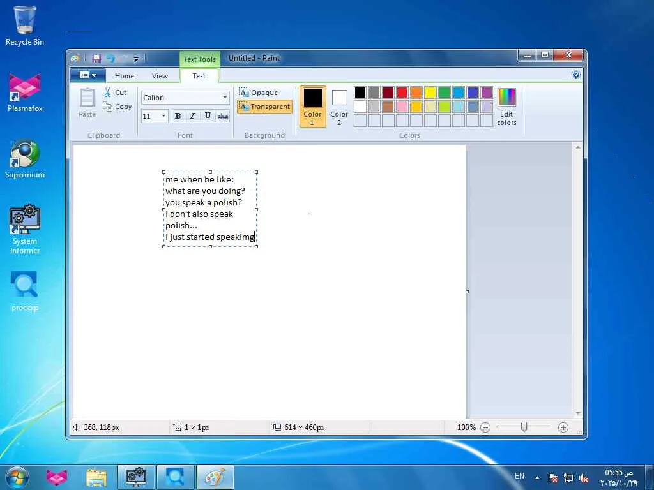Click the zoom slider thumb
The image size is (654, 490).
(524, 427)
